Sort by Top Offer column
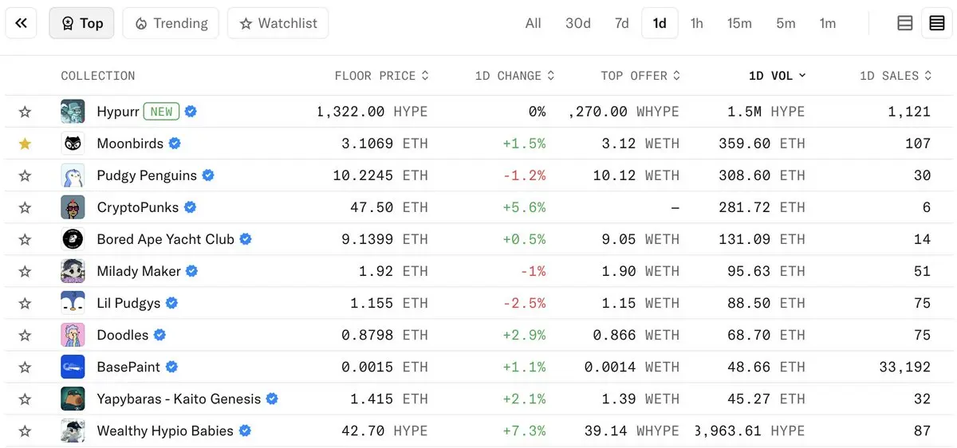Image resolution: width=957 pixels, height=448 pixels. tap(640, 76)
